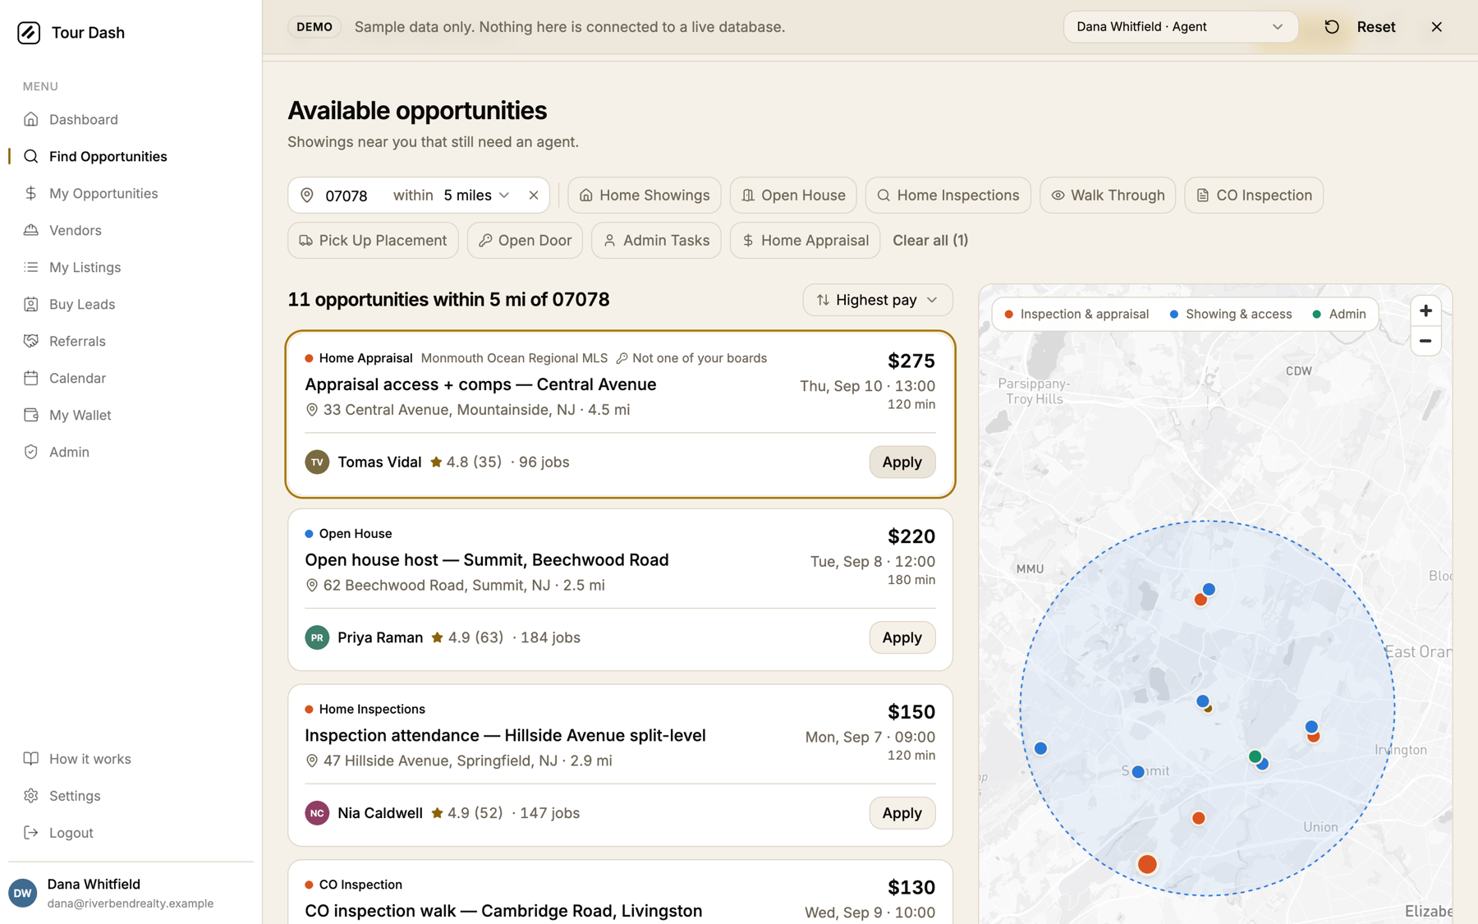Click Priya Raman's avatar
The width and height of the screenshot is (1478, 924).
pyautogui.click(x=317, y=637)
